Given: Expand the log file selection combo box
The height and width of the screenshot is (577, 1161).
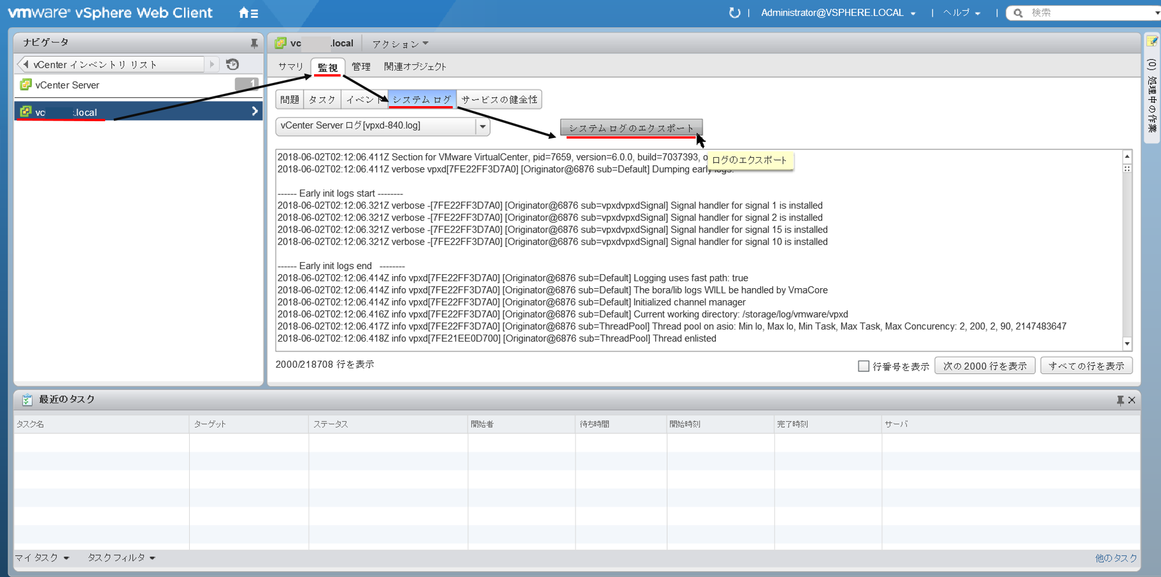Looking at the screenshot, I should (482, 126).
